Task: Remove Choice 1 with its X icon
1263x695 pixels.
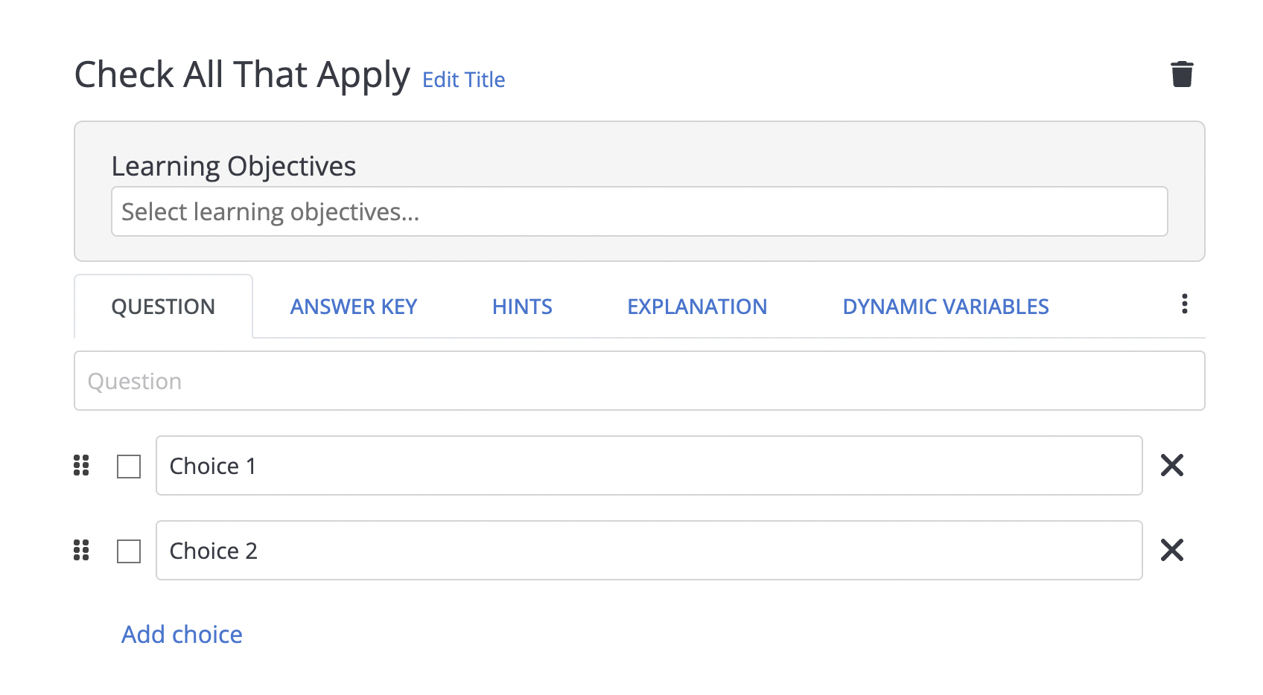Action: (x=1171, y=466)
